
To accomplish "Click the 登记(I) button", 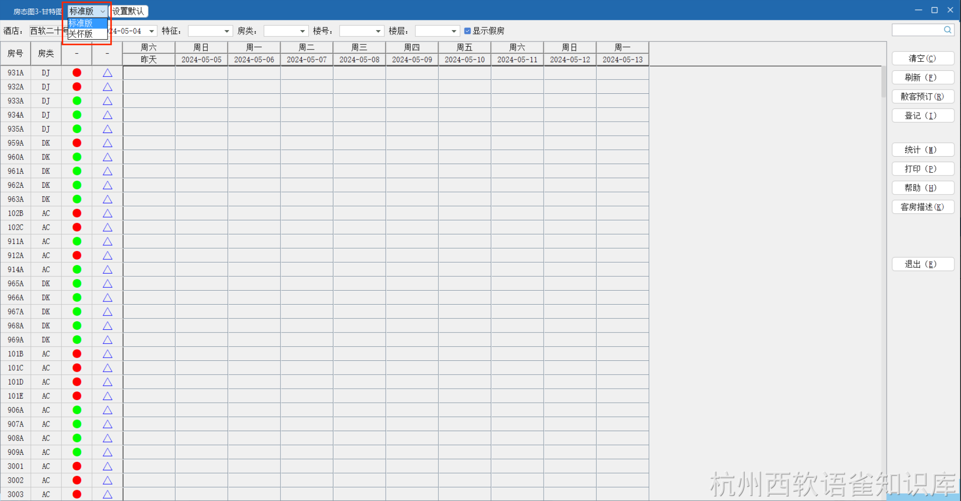I will [x=923, y=116].
